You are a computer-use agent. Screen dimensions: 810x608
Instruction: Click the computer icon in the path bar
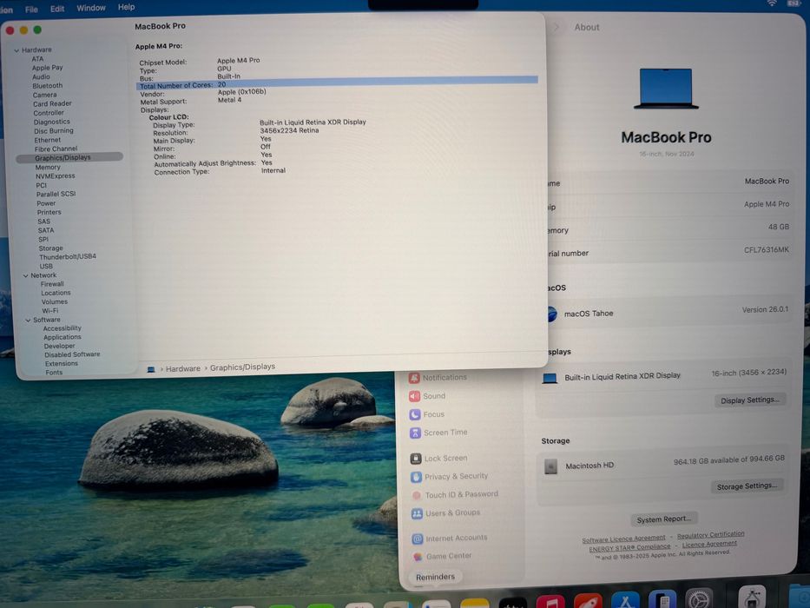[x=151, y=370]
